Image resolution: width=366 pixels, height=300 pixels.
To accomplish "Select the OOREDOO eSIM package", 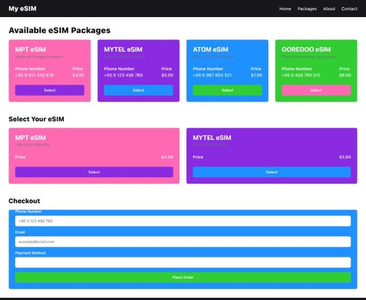I will pos(316,90).
